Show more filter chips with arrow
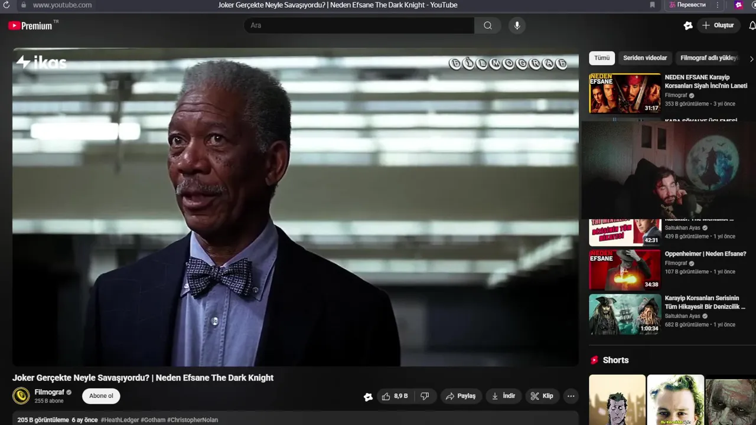756x425 pixels. pos(751,58)
